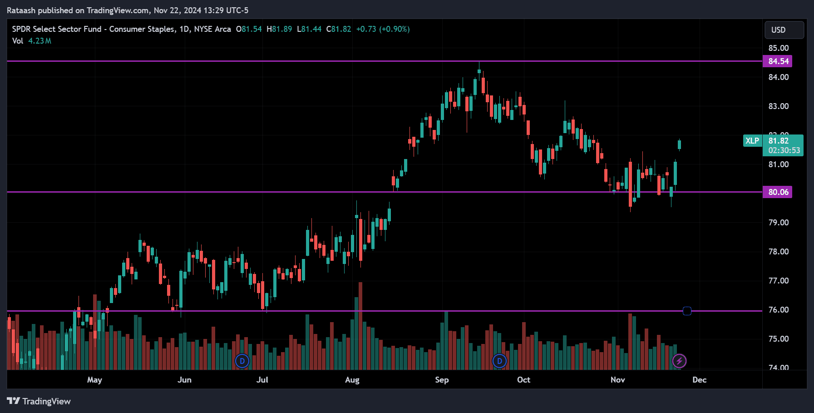
Task: Click the 84.54 horizontal line price label
Action: pyautogui.click(x=778, y=61)
